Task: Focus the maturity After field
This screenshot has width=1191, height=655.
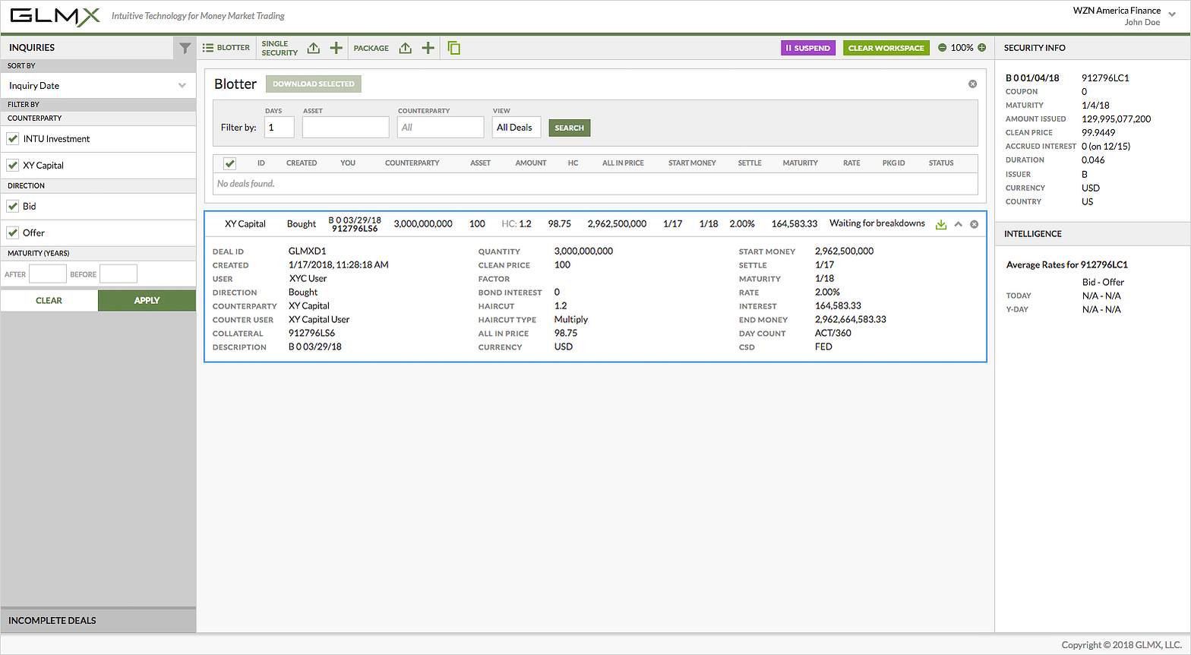Action: pos(48,274)
